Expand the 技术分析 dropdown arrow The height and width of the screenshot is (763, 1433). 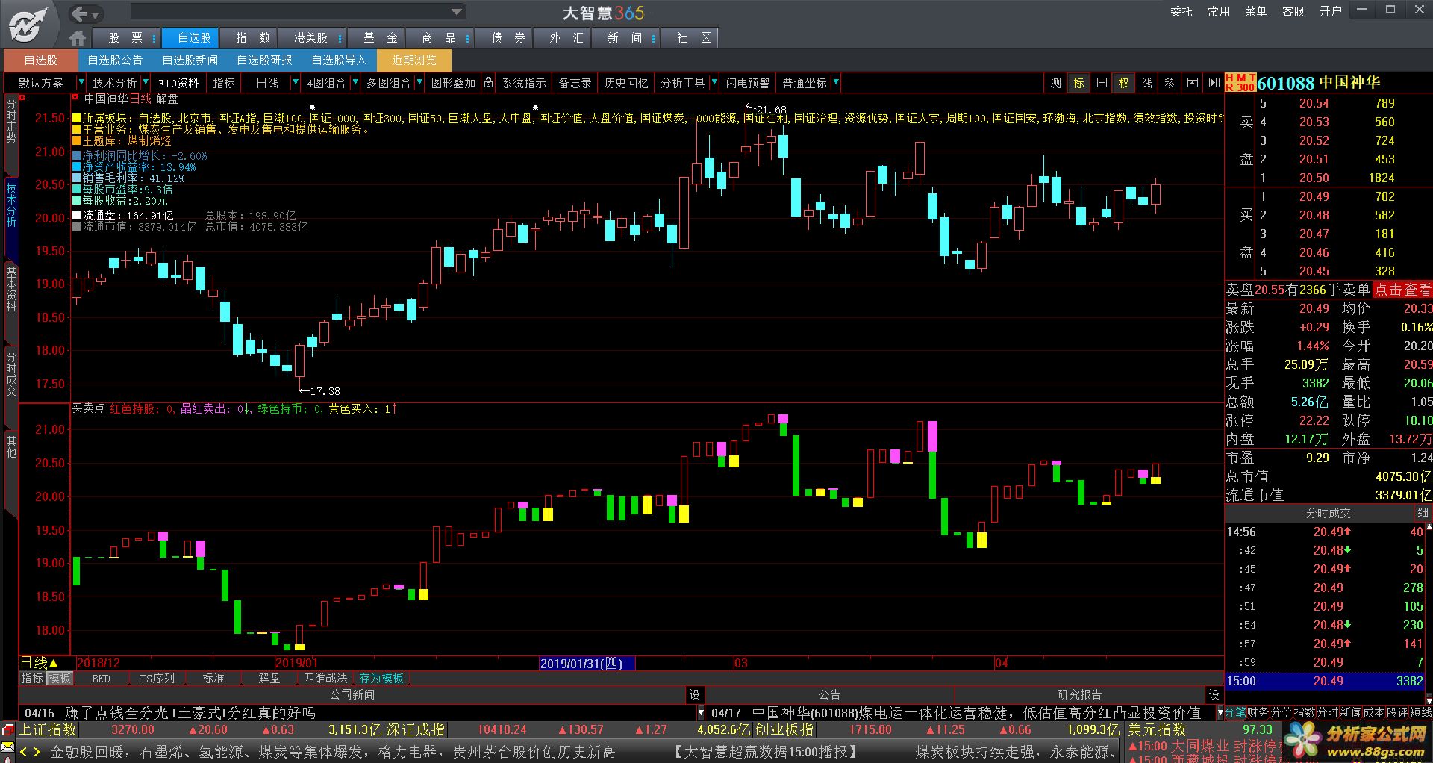tap(146, 82)
